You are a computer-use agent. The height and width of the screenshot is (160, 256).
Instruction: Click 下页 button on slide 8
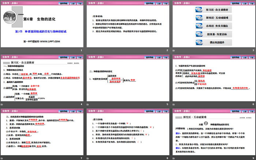click(x=166, y=111)
